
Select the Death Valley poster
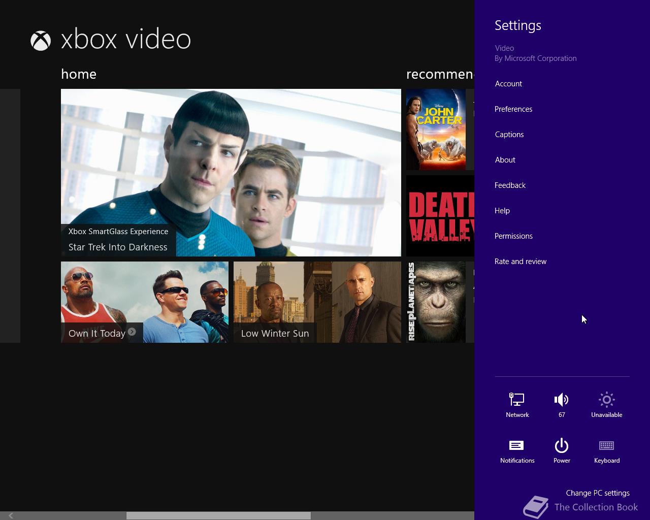coord(440,216)
